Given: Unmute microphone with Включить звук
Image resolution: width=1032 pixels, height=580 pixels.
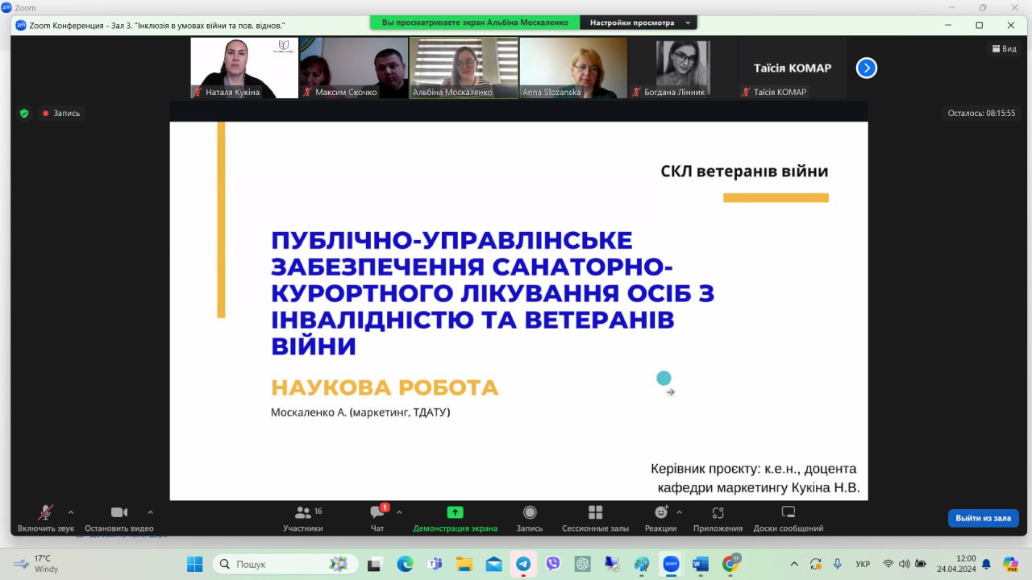Looking at the screenshot, I should [46, 518].
